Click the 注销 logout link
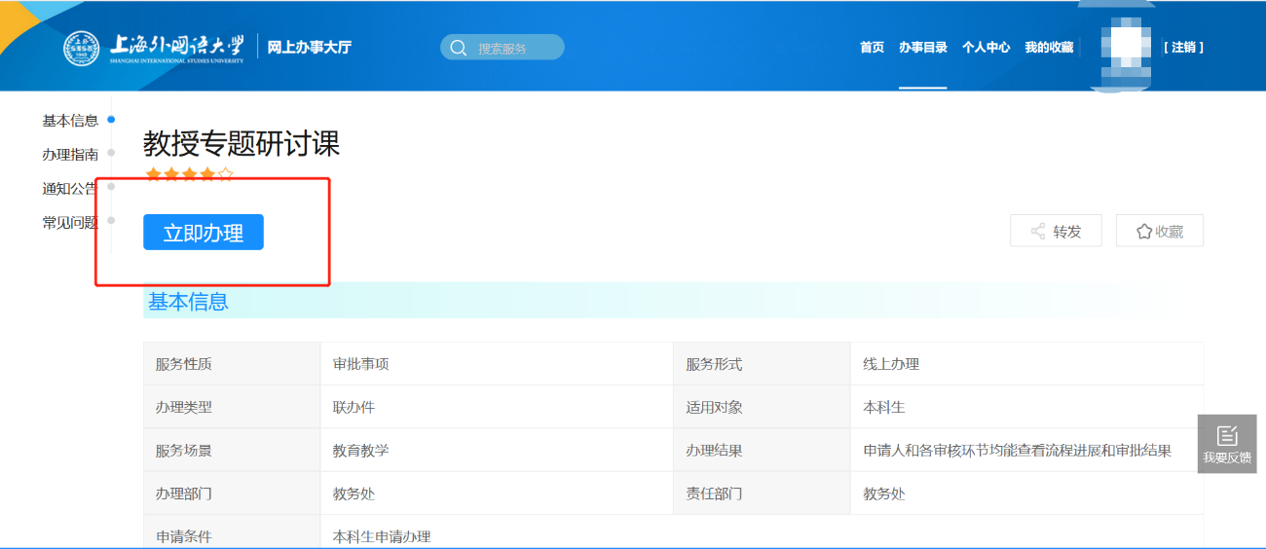The width and height of the screenshot is (1266, 549). [x=1183, y=48]
